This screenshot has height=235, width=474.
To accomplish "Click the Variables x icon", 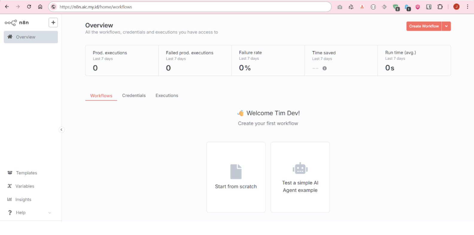I will coord(10,186).
